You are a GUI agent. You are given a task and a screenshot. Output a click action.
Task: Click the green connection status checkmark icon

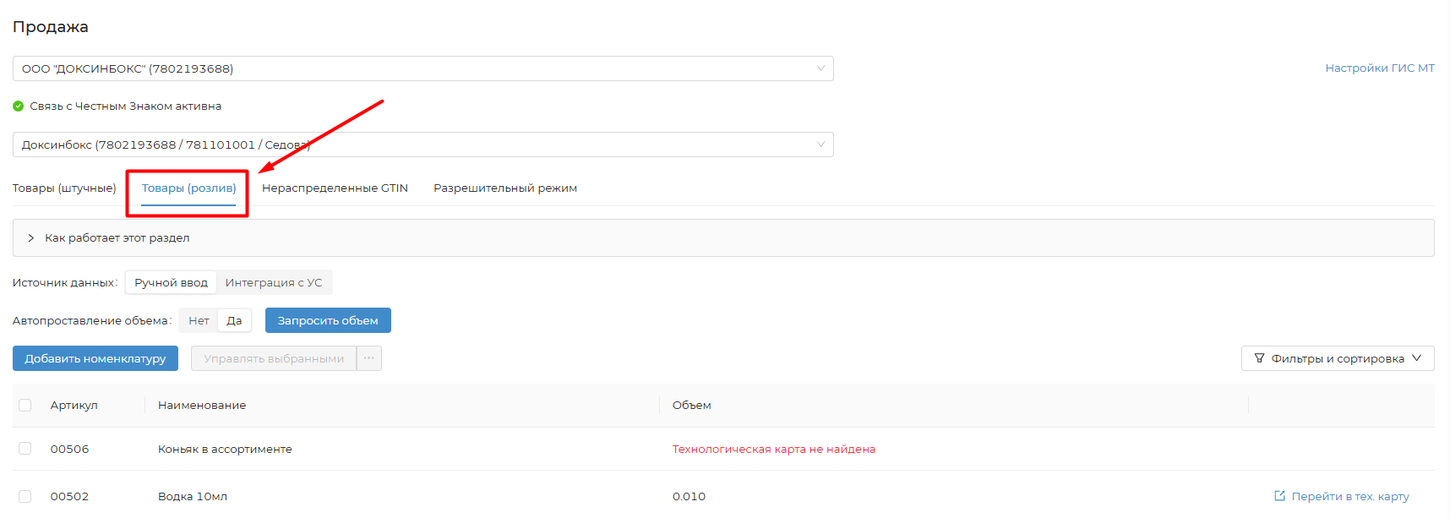click(x=19, y=106)
